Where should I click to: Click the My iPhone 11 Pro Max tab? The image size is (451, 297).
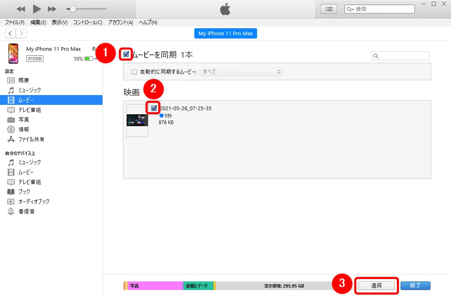pyautogui.click(x=225, y=33)
